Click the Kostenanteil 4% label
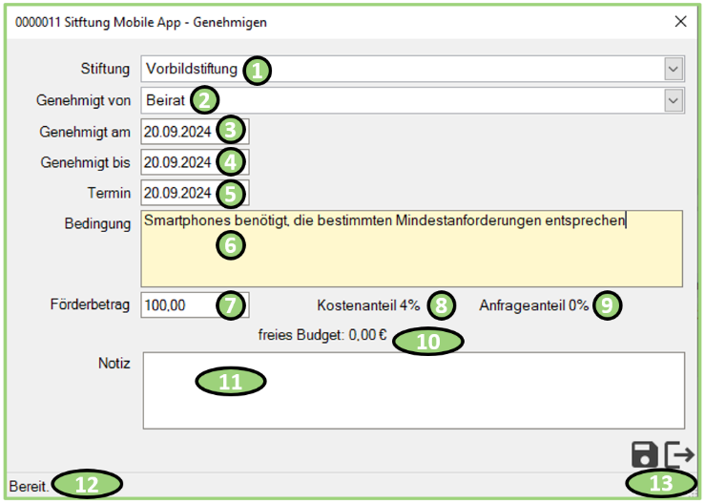This screenshot has width=705, height=503. [368, 305]
